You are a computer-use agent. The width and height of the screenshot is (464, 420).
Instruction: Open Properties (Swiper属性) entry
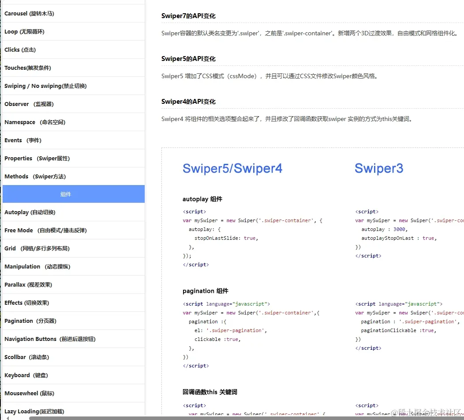pos(73,158)
